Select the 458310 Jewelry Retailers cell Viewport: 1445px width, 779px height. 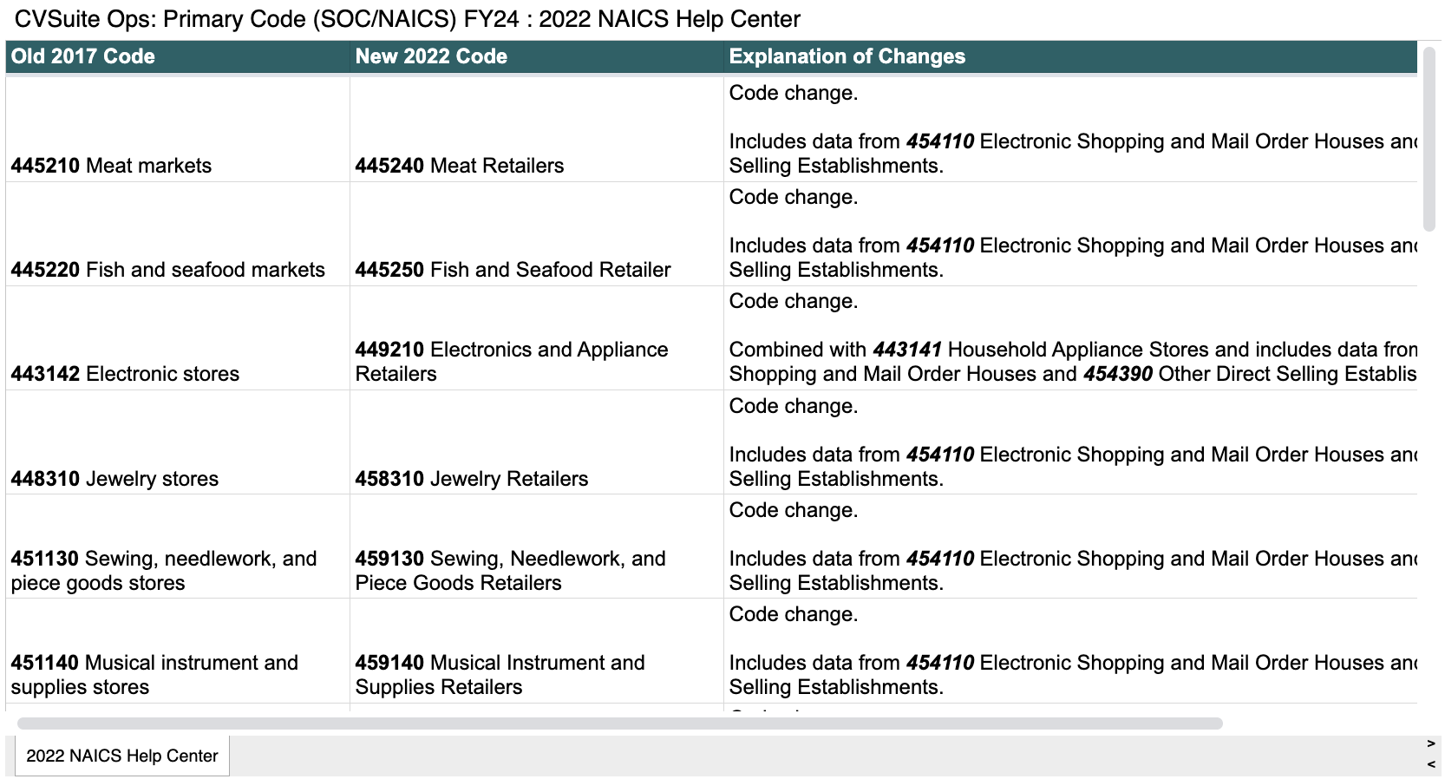point(471,479)
